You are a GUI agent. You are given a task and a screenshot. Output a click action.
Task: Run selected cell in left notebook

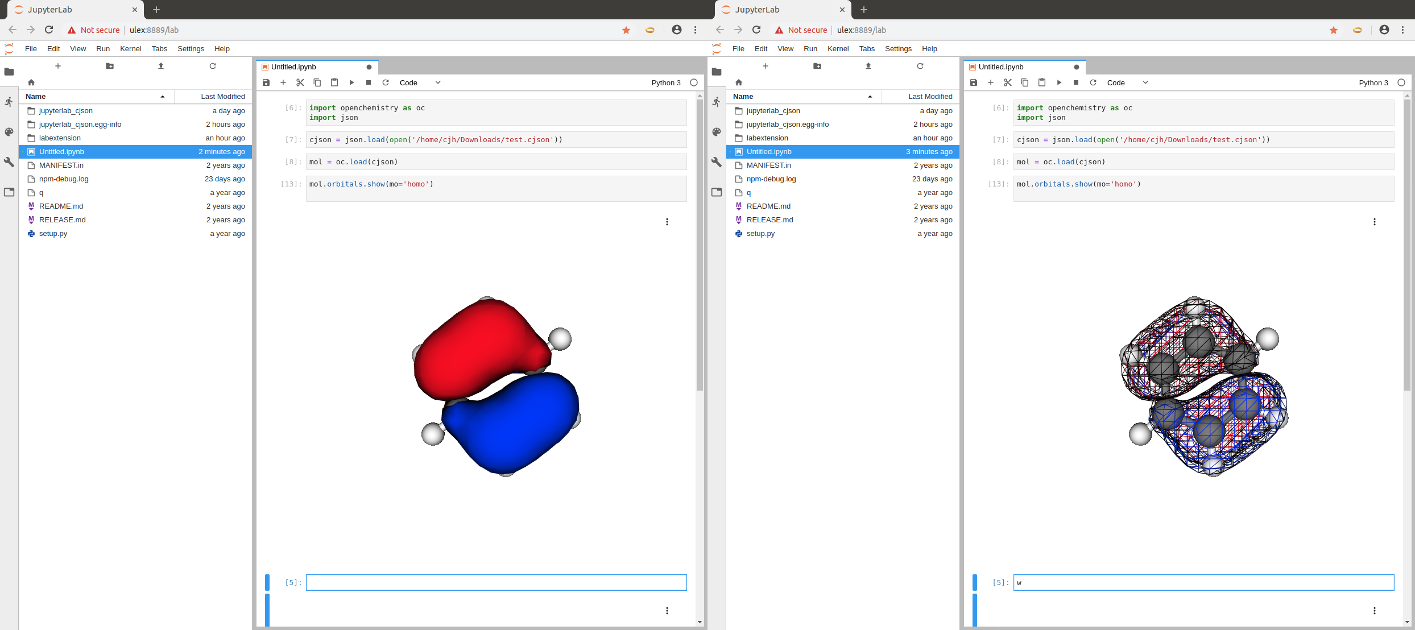coord(351,82)
